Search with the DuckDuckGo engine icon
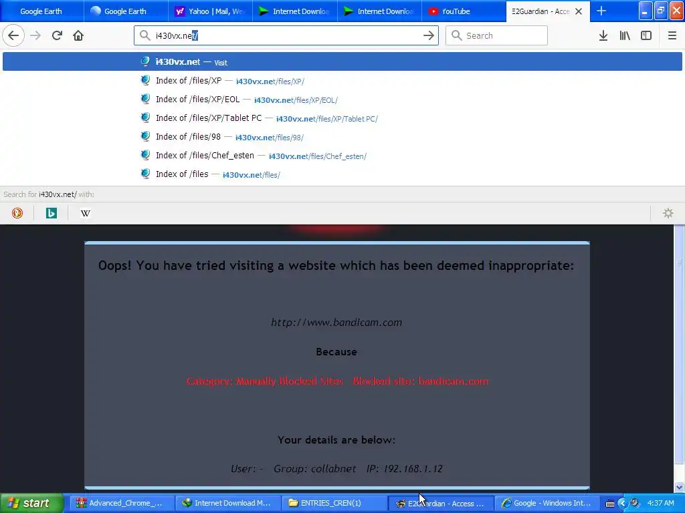The width and height of the screenshot is (685, 513). [17, 213]
